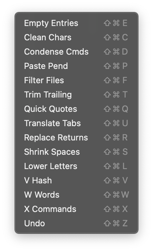This screenshot has width=153, height=251.
Task: Click the V Hash menu entry
Action: tap(76, 180)
